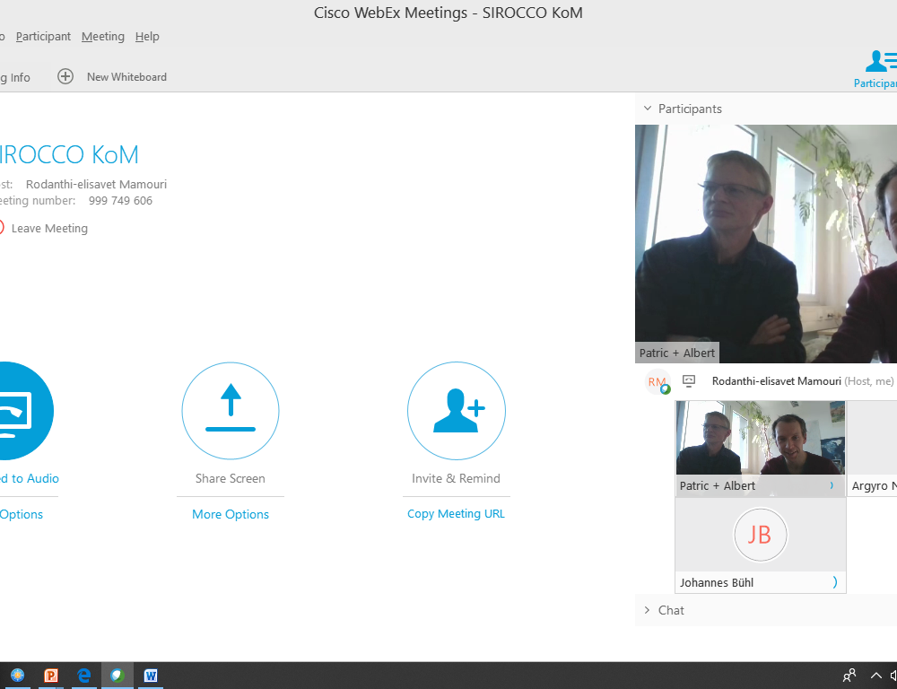This screenshot has height=689, width=897.
Task: Open PowerPoint from the taskbar
Action: pos(51,676)
